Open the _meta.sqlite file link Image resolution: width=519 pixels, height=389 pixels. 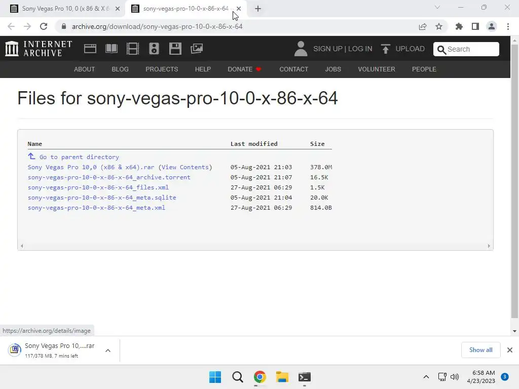[102, 198]
